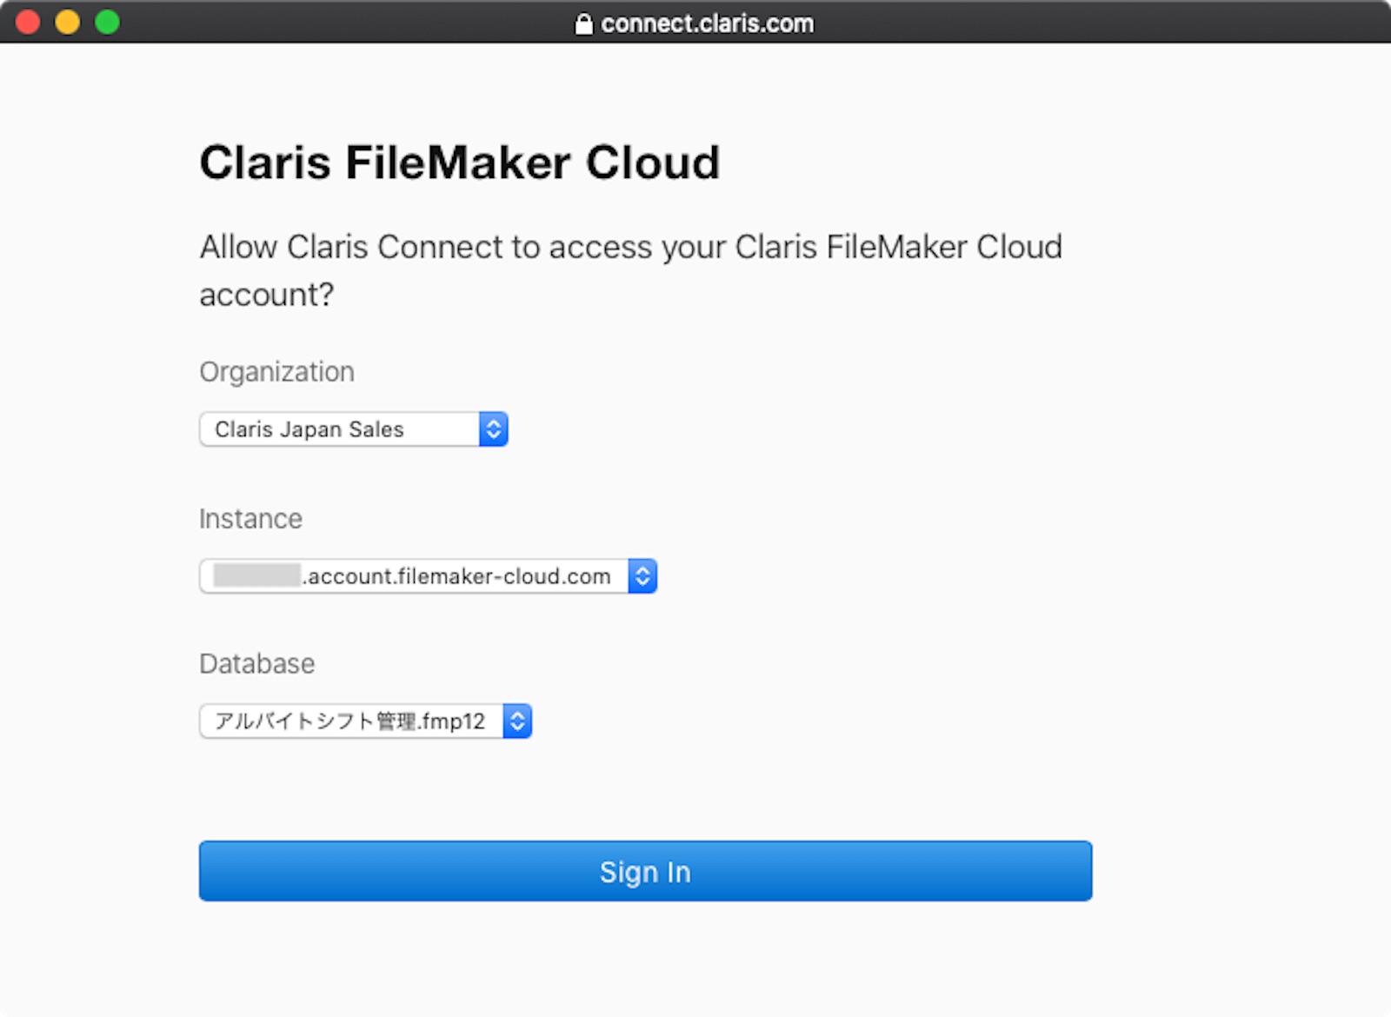Viewport: 1391px width, 1017px height.
Task: Select the Instance field value text
Action: [x=417, y=575]
